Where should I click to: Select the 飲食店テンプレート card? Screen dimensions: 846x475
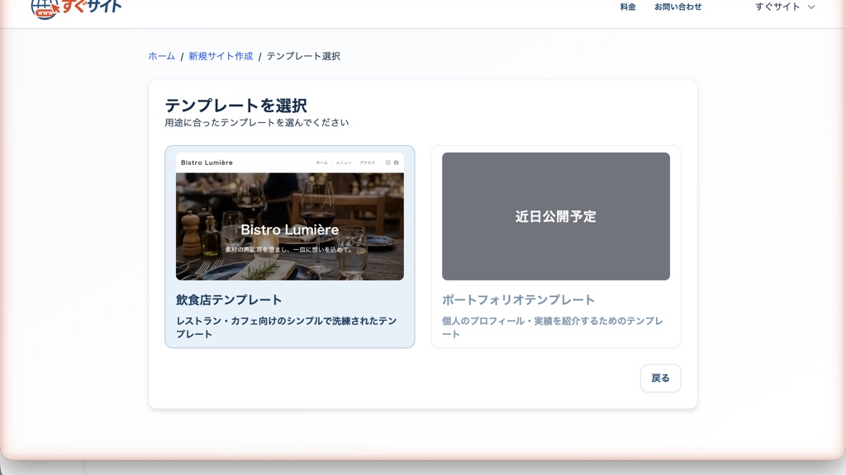289,243
